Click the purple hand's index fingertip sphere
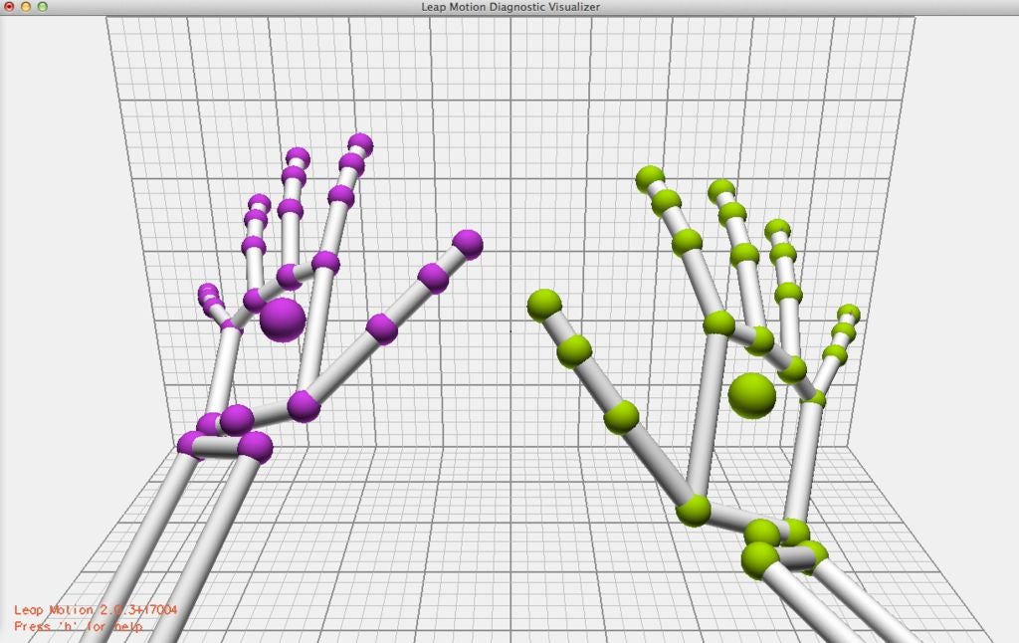 [x=361, y=144]
